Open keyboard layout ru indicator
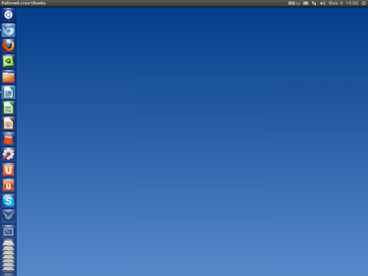 pyautogui.click(x=294, y=3)
